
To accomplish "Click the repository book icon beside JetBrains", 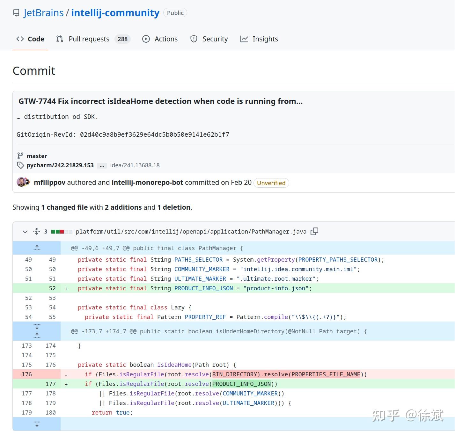I will point(16,13).
